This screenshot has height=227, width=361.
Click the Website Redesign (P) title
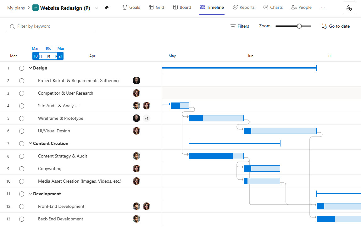[x=65, y=8]
